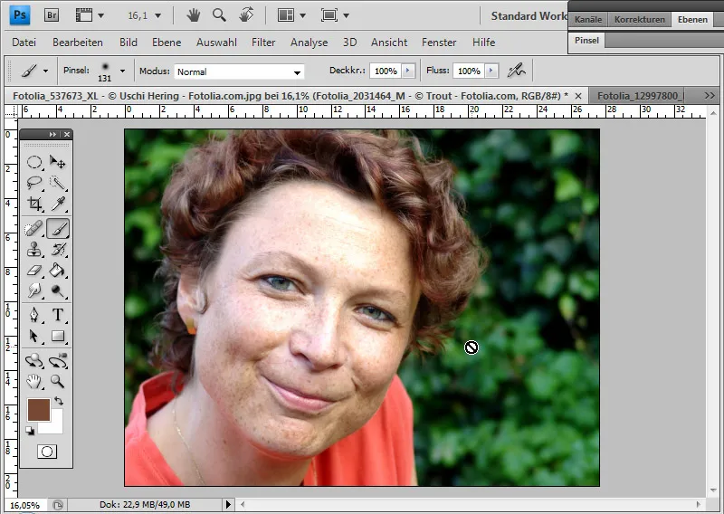Select the Type tool

58,315
